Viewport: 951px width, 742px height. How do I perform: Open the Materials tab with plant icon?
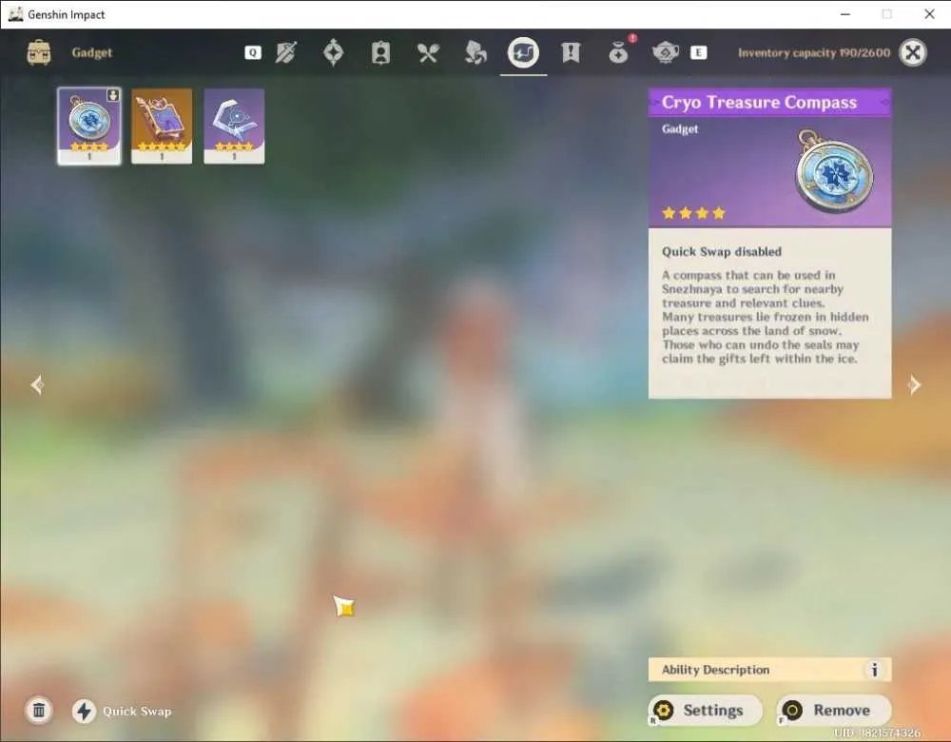(475, 52)
